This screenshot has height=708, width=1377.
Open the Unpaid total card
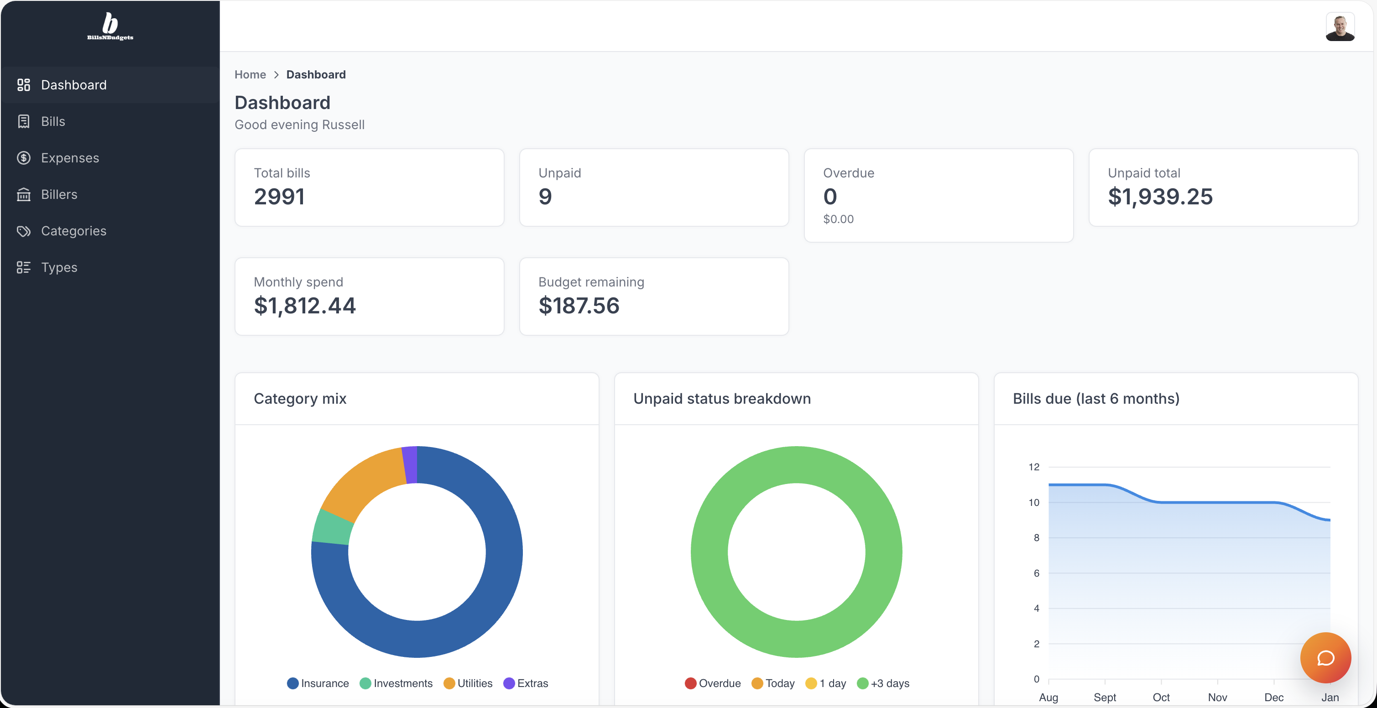[1223, 187]
